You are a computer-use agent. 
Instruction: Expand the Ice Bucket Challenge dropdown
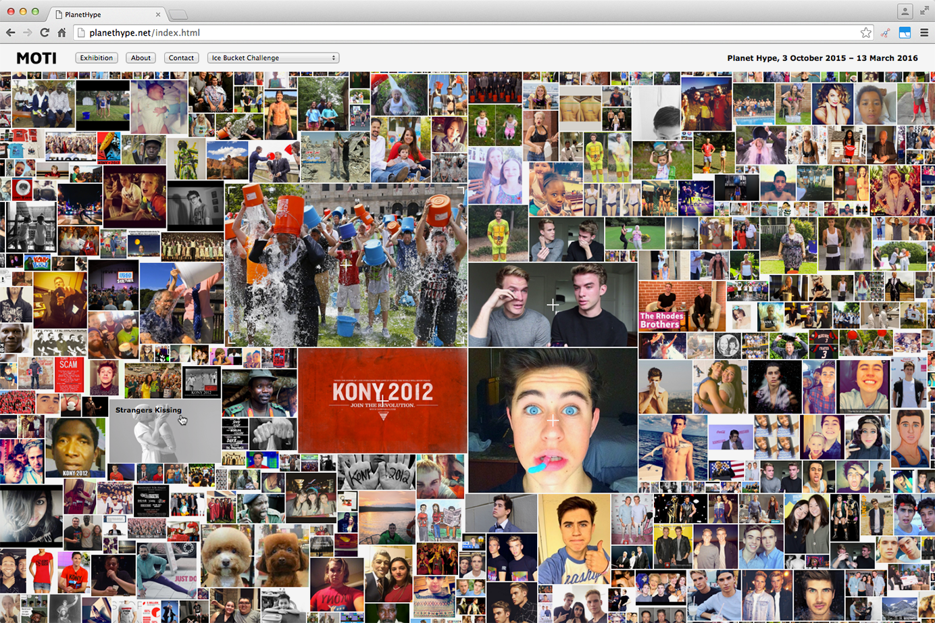[x=273, y=58]
